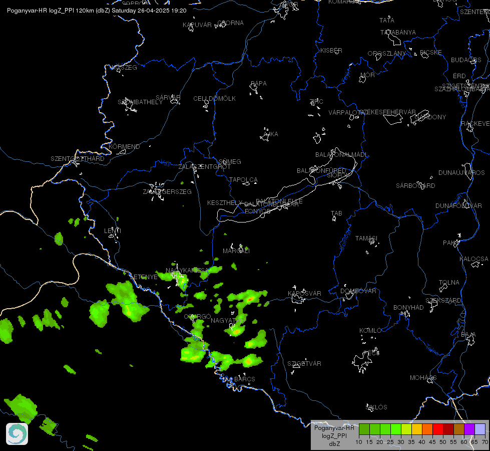Click the BONYHÁD city label
Screen dimensions: 490x451
(408, 308)
